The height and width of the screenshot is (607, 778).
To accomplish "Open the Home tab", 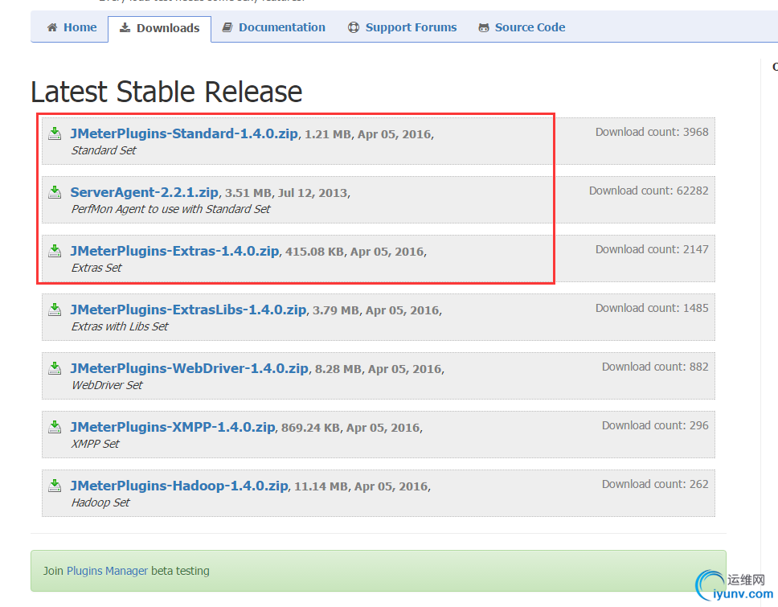I will pos(72,27).
